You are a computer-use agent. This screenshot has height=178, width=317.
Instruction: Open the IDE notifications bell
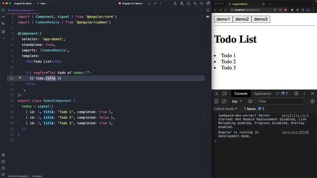(x=208, y=10)
